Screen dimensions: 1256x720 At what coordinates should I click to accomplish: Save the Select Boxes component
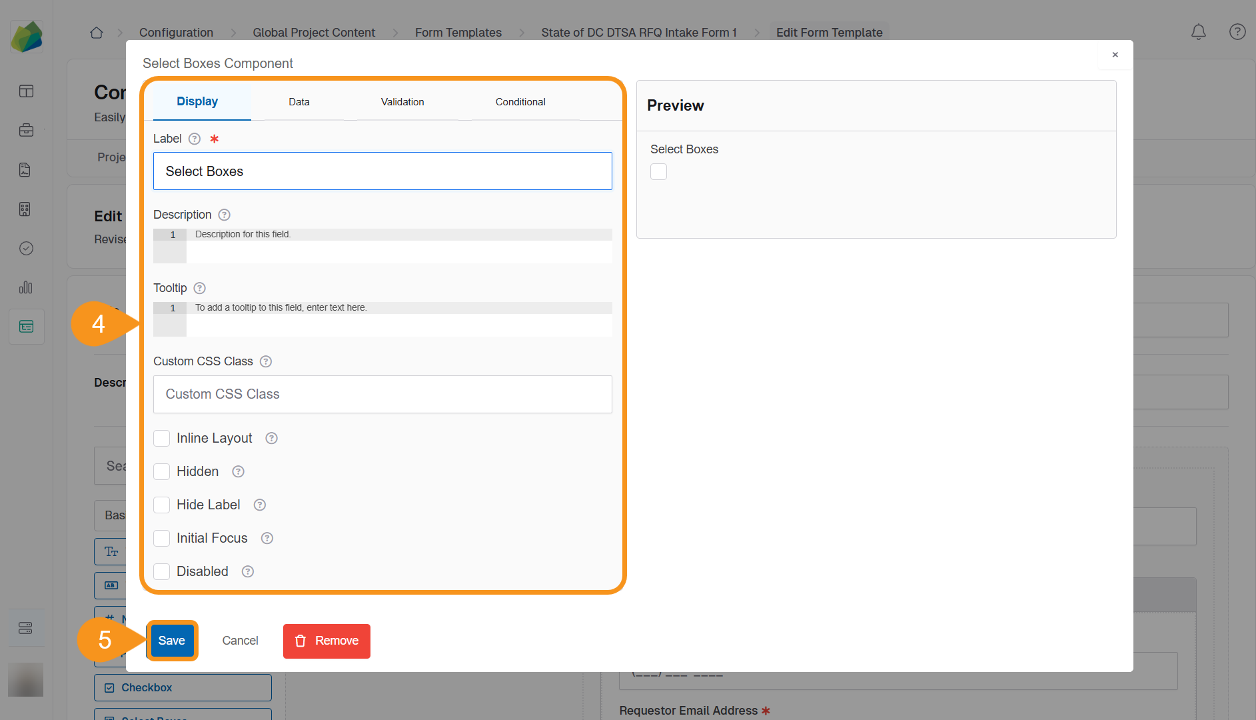click(x=171, y=640)
